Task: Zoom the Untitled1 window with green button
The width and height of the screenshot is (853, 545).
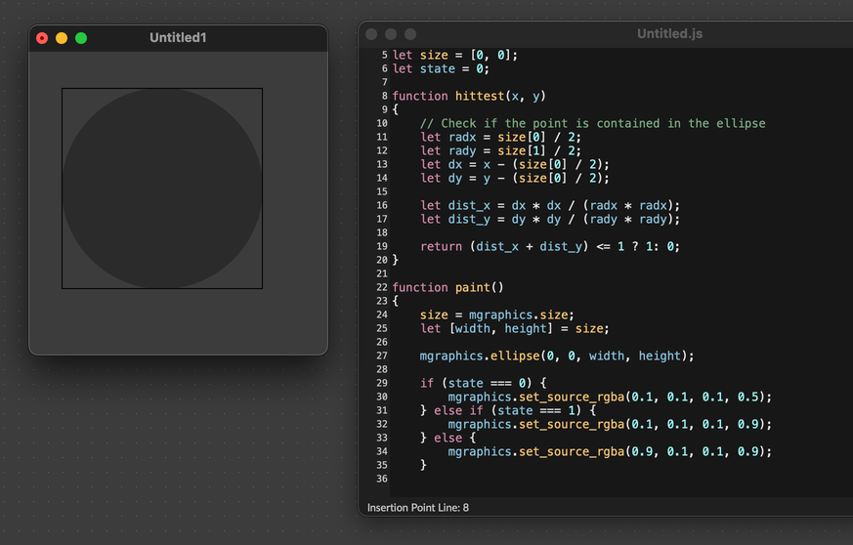Action: point(81,38)
